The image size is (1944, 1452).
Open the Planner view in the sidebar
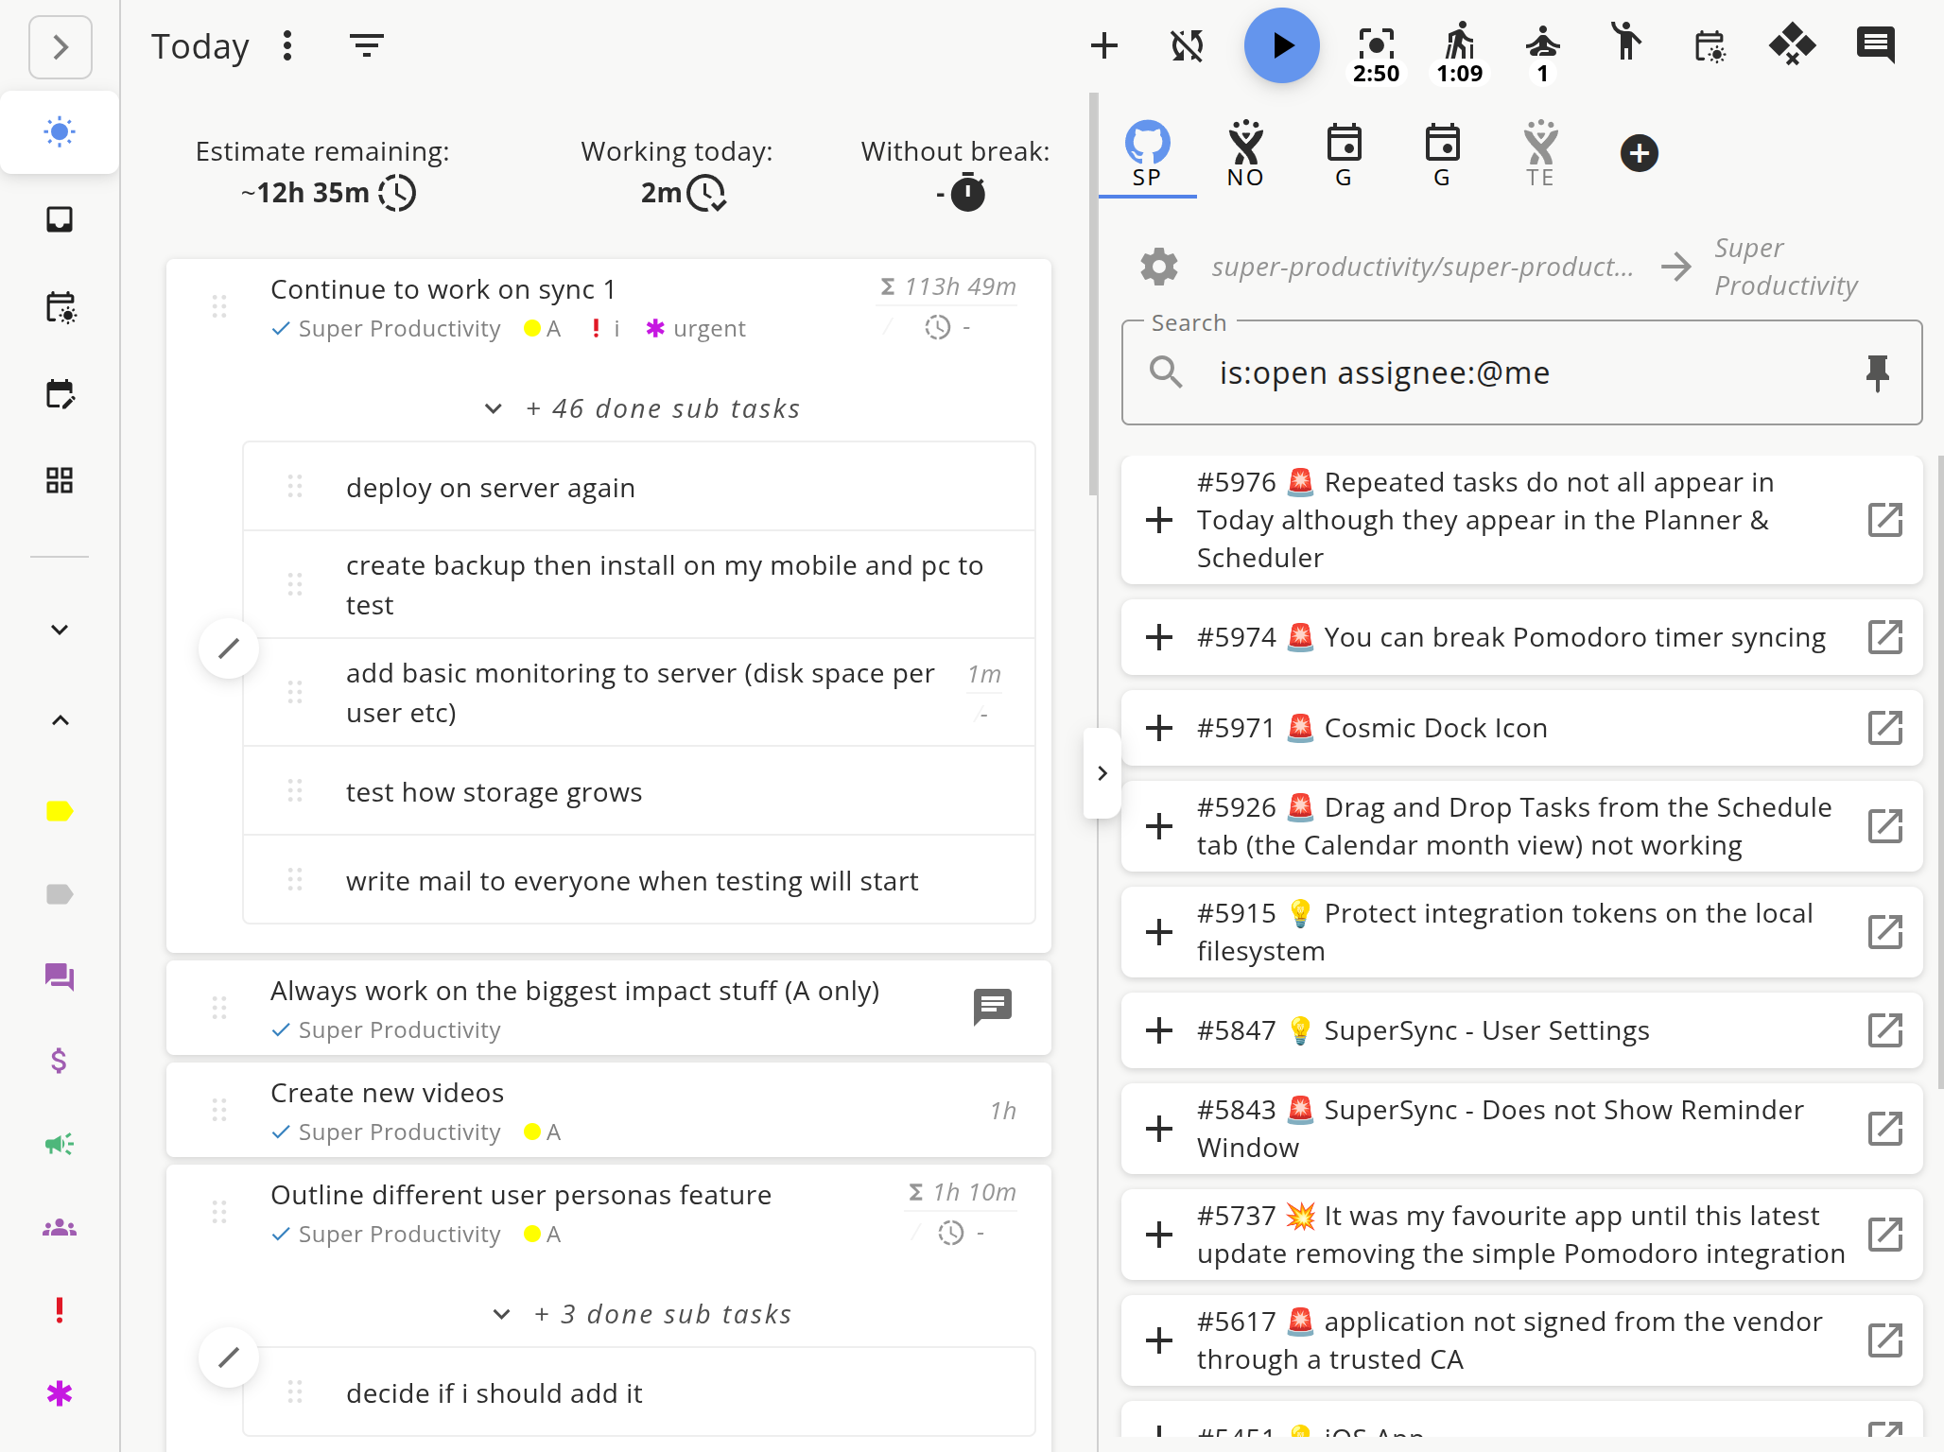(x=60, y=396)
